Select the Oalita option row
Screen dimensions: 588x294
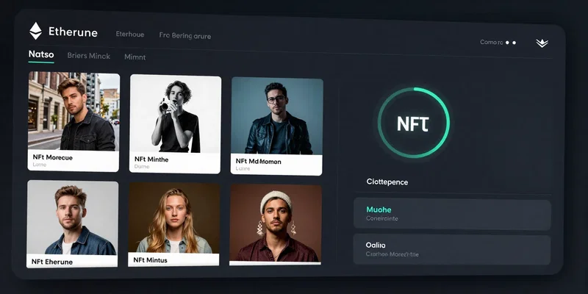452,250
